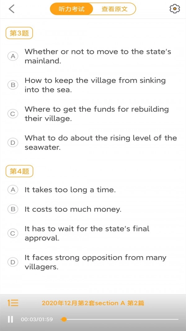The image size is (186, 331).
Task: Click the back arrow at top left
Action: (12, 9)
